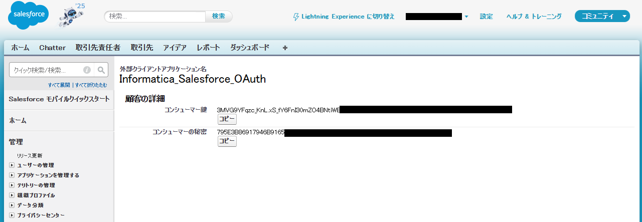Viewport: 642px width, 222px height.
Task: Click the quick find magnifier icon
Action: [101, 70]
